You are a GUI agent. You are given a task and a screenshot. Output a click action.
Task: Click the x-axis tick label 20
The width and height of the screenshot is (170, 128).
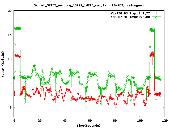click(40, 121)
